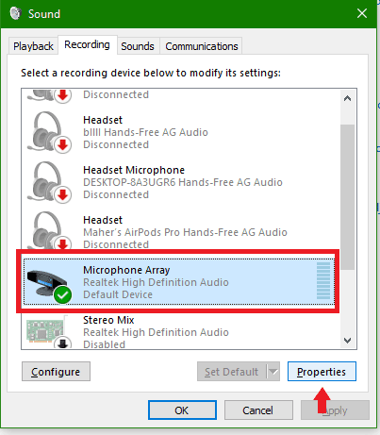Viewport: 380px width, 435px height.
Task: Open Properties for the selected device
Action: point(322,372)
